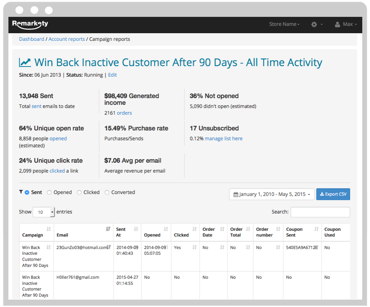Click the filter funnel icon above the table
Image resolution: width=370 pixels, height=307 pixels.
[x=21, y=192]
